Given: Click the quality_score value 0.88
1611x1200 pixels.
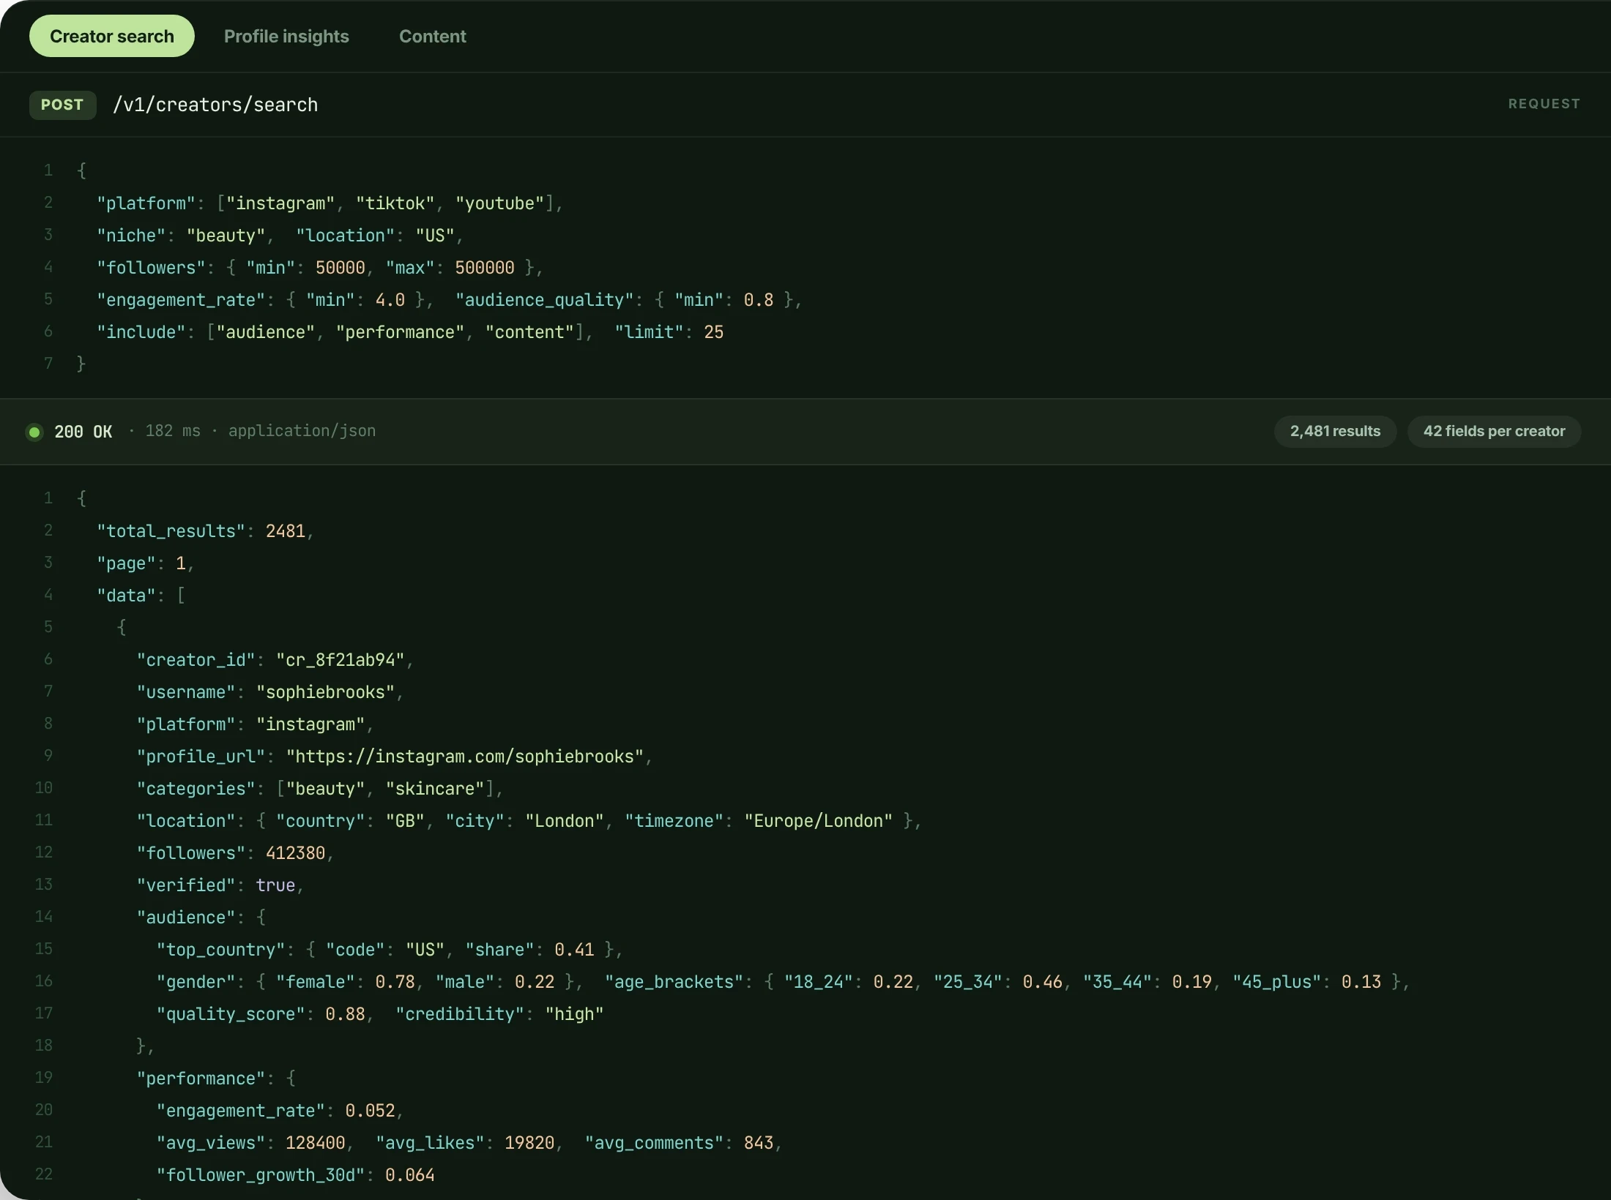Looking at the screenshot, I should point(346,1014).
